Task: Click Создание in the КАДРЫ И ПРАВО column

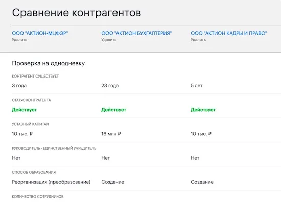Action: (x=202, y=182)
